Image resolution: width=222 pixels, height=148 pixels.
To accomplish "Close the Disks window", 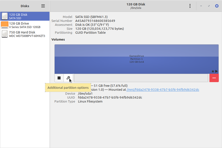I will tap(216, 6).
